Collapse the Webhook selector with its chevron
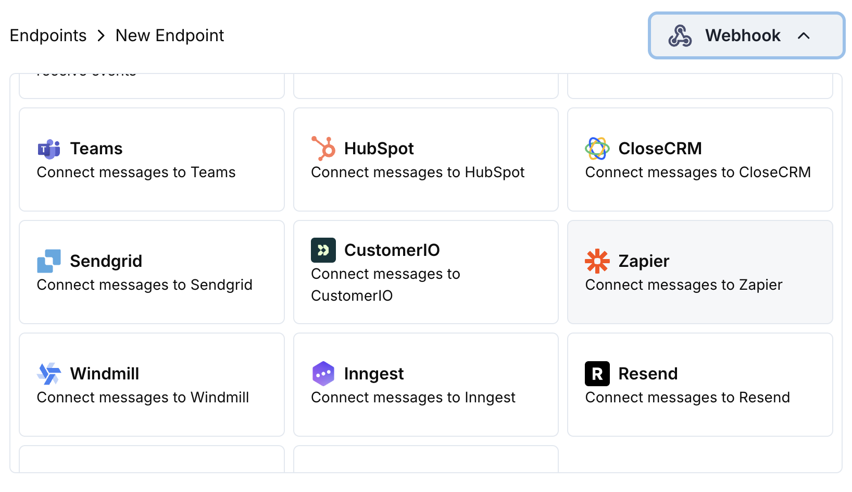The height and width of the screenshot is (492, 852). (x=805, y=36)
